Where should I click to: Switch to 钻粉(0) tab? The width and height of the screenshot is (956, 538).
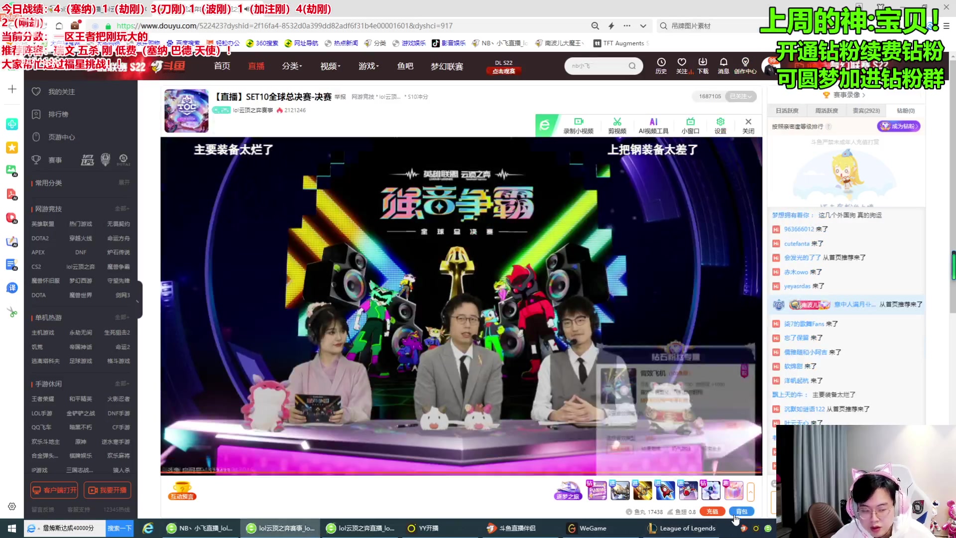[x=906, y=111]
